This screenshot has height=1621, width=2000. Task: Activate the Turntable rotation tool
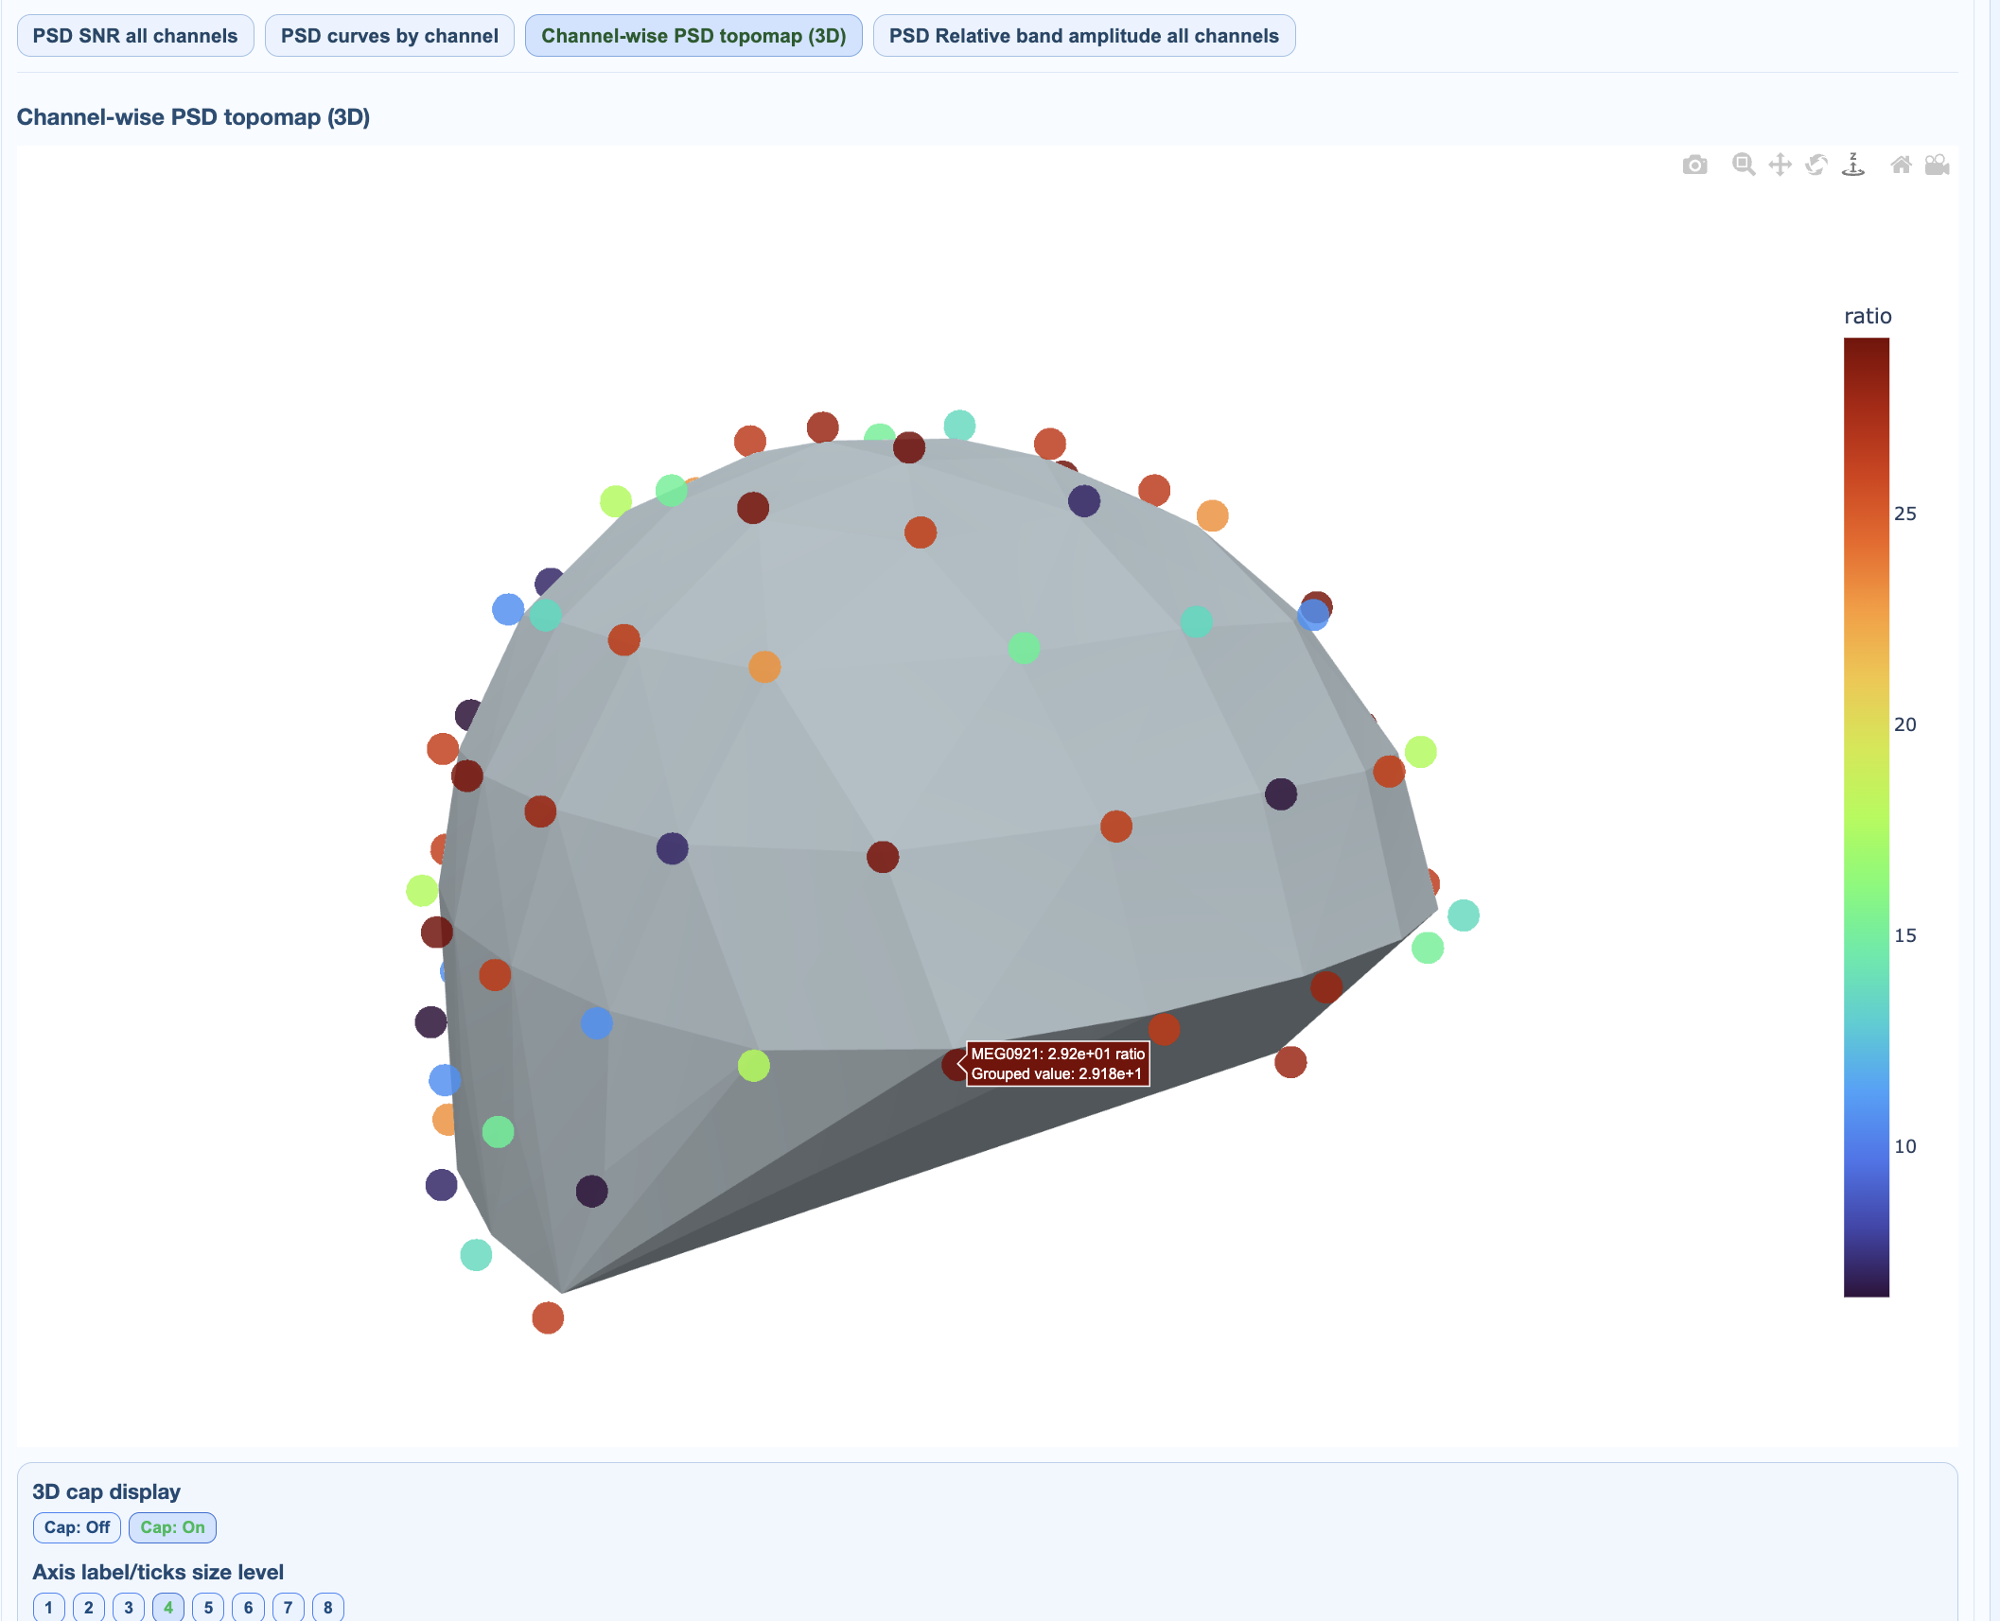(1853, 166)
